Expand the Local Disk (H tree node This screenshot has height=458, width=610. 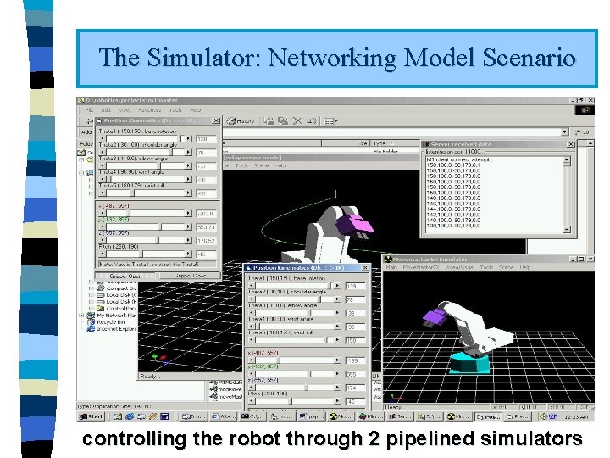point(91,301)
